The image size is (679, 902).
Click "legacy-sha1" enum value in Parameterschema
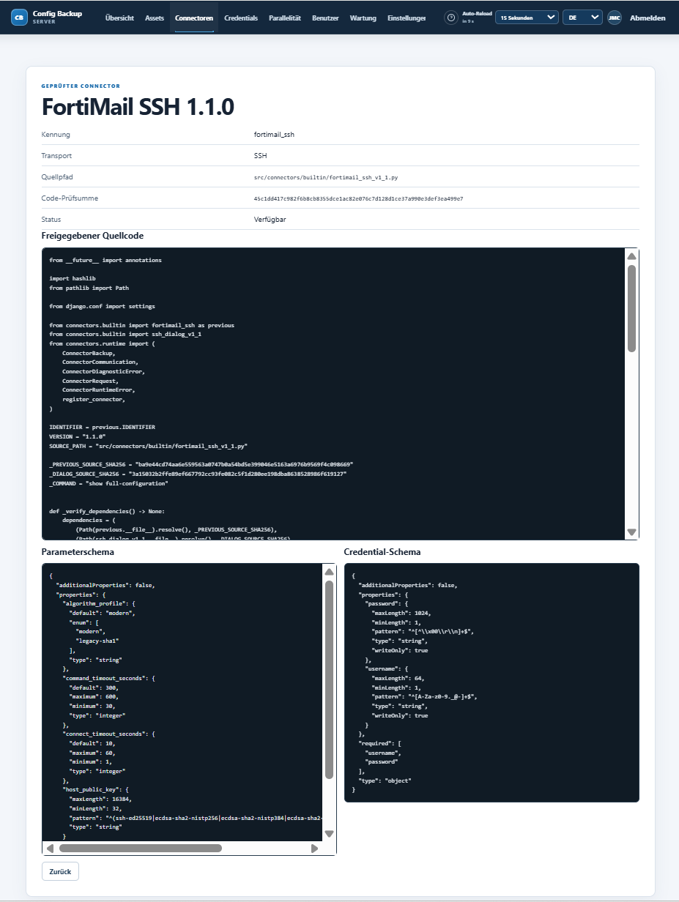pyautogui.click(x=97, y=641)
